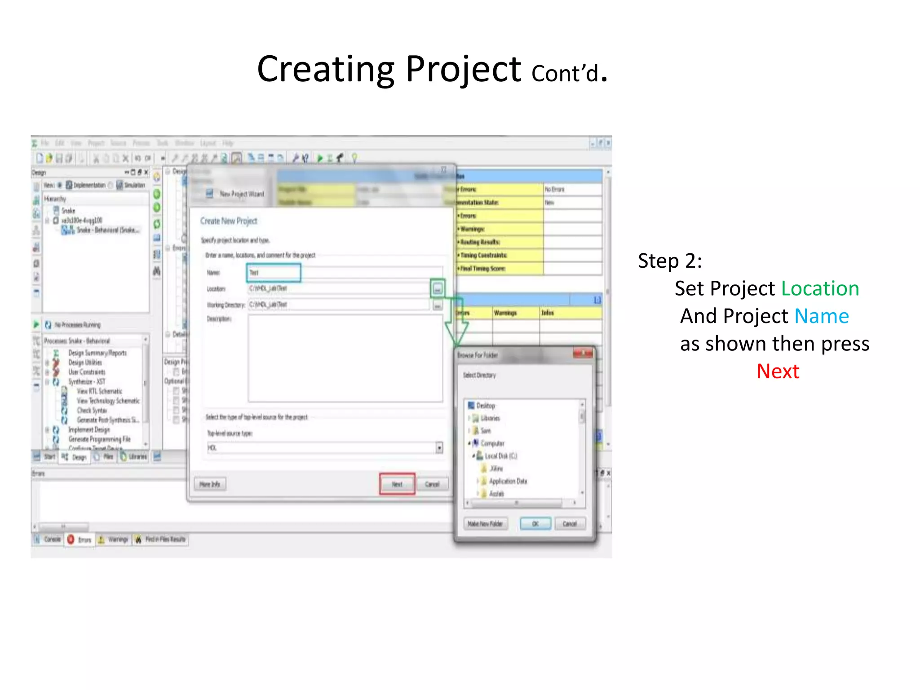Image resolution: width=920 pixels, height=690 pixels.
Task: Click the green Run arrow in toolbar
Action: tap(320, 158)
